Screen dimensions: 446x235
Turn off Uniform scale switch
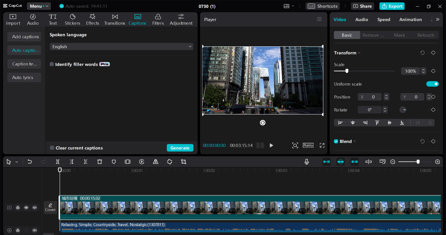(432, 84)
